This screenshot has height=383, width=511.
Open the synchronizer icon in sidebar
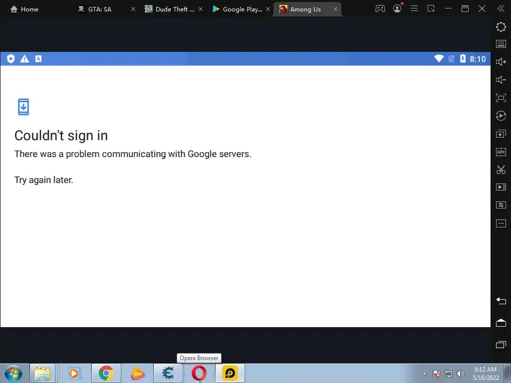point(501,205)
